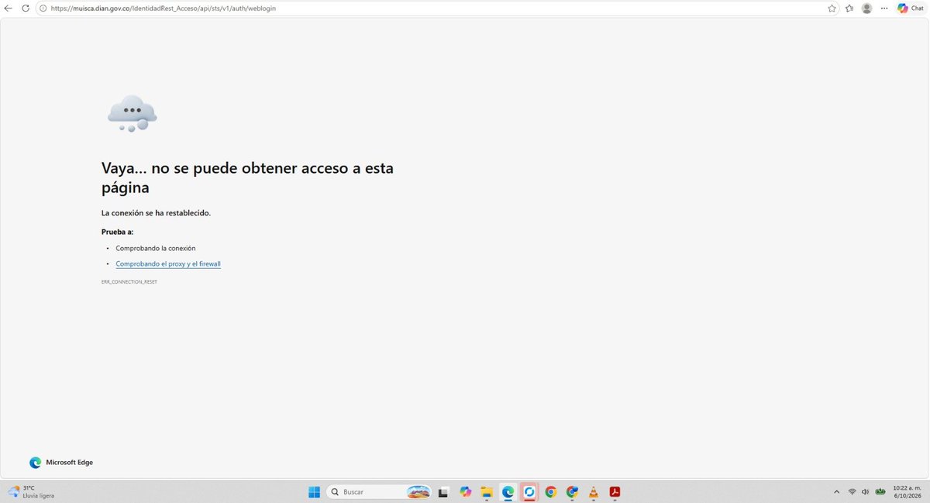Open Edge Settings and more menu
Image resolution: width=930 pixels, height=503 pixels.
point(884,8)
